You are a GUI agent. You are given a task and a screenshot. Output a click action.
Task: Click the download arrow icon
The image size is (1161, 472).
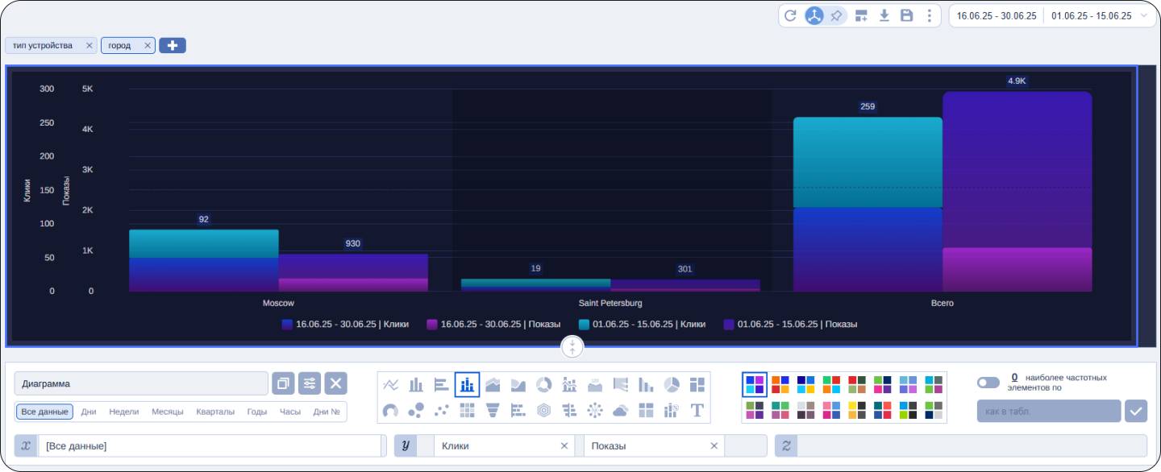(884, 15)
